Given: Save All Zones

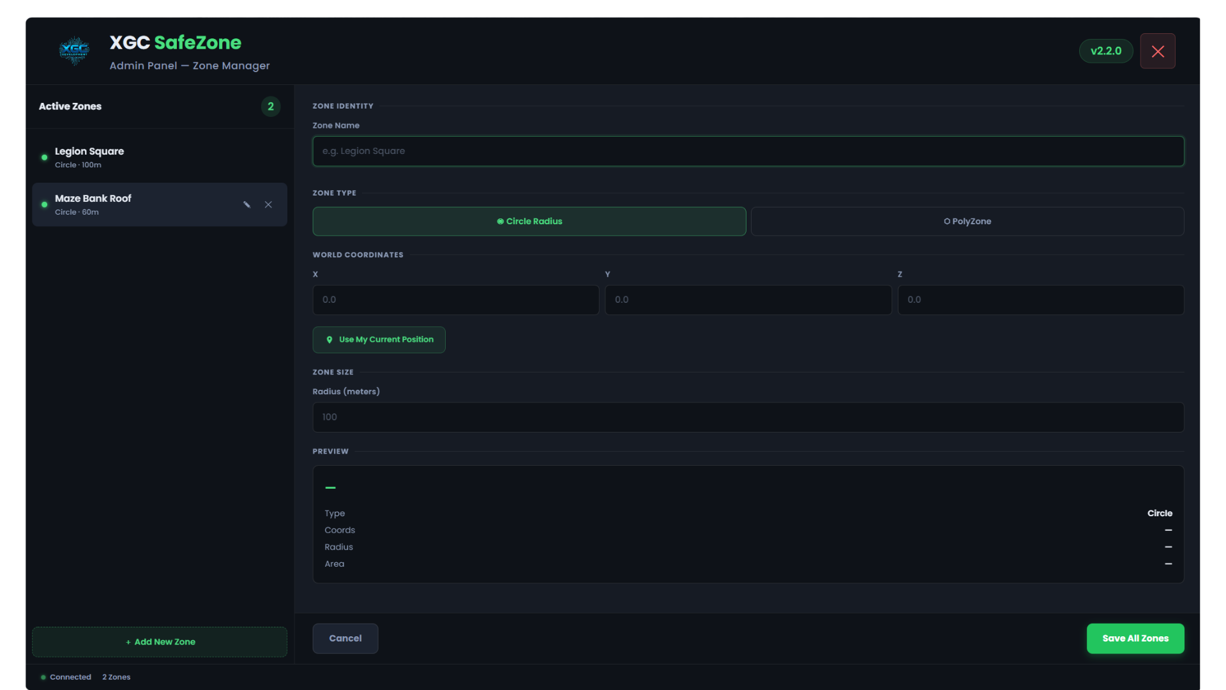Looking at the screenshot, I should click(x=1135, y=638).
